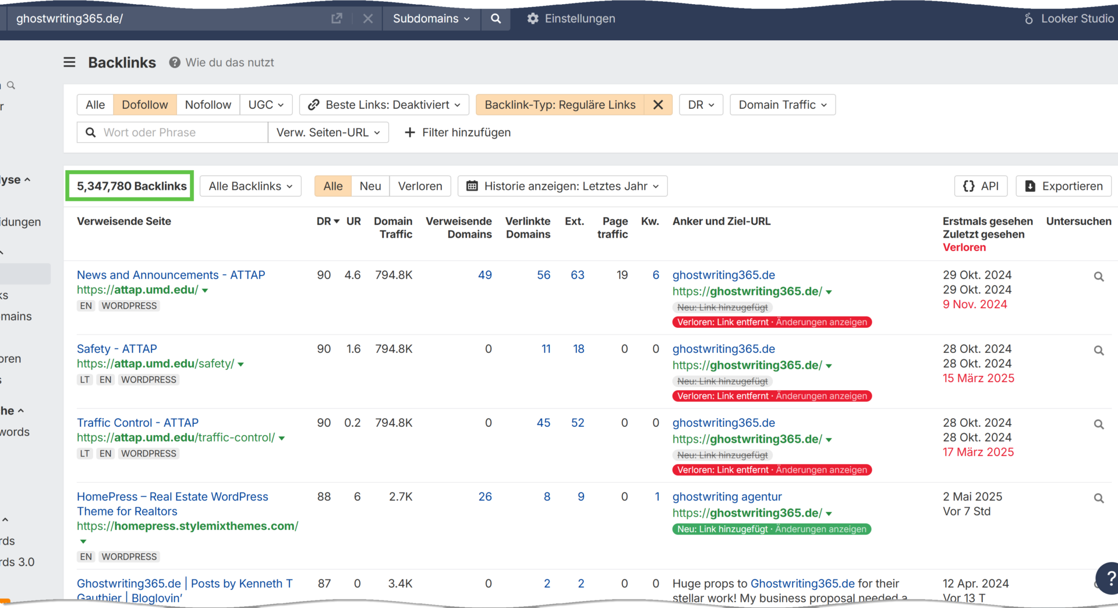
Task: Switch to the Neu tab
Action: (370, 186)
